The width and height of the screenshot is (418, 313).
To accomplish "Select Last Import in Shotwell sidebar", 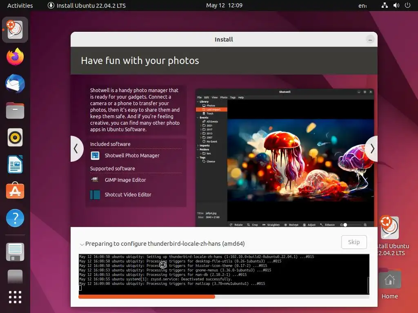I will [211, 110].
